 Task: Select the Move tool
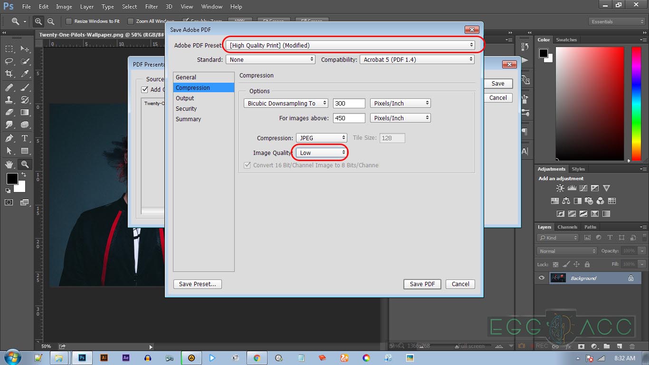pos(25,49)
